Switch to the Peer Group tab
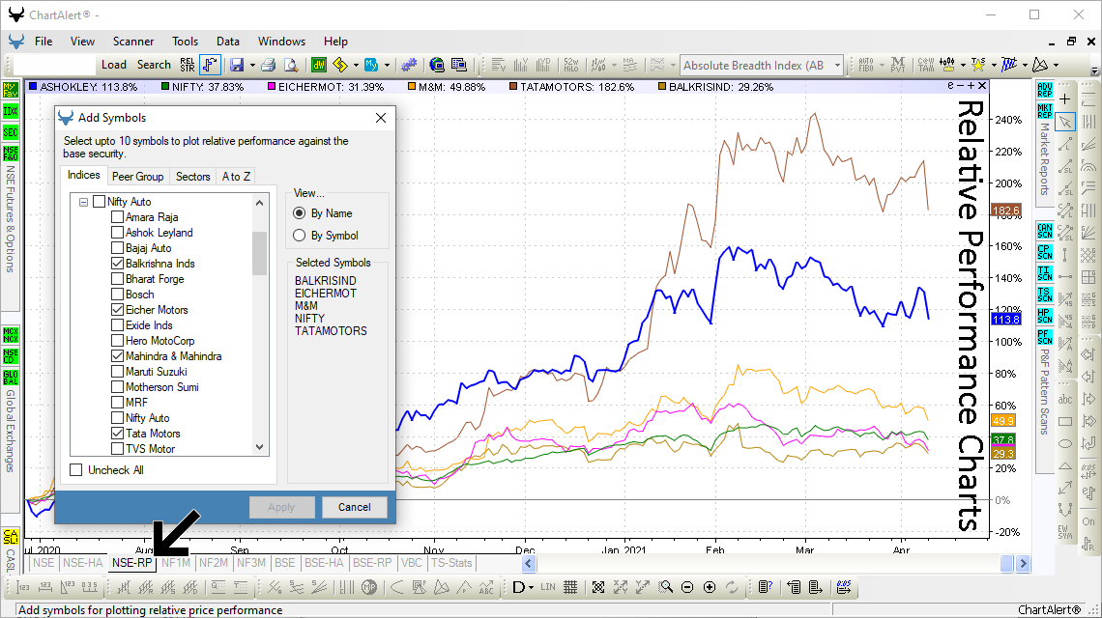This screenshot has width=1102, height=618. pos(137,177)
